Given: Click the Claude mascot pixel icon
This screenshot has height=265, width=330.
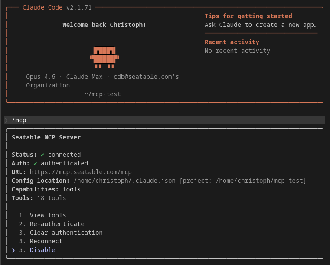Looking at the screenshot, I should point(105,57).
